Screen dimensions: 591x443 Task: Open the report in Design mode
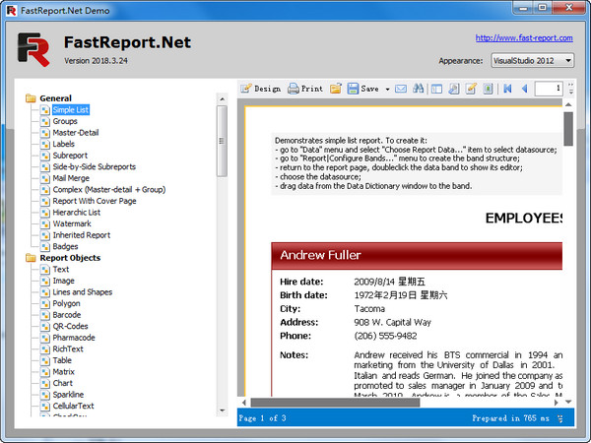[260, 89]
